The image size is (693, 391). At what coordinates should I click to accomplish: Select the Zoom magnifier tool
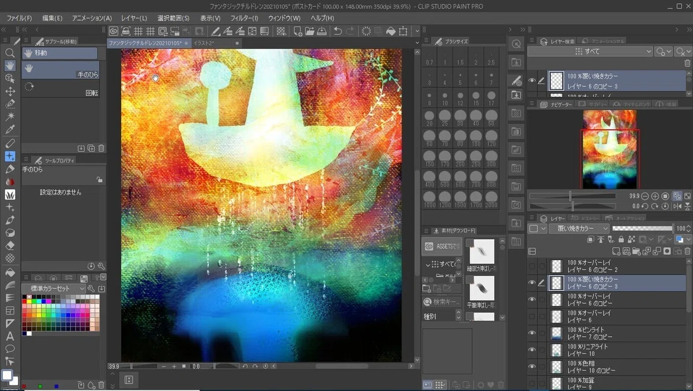pyautogui.click(x=10, y=52)
